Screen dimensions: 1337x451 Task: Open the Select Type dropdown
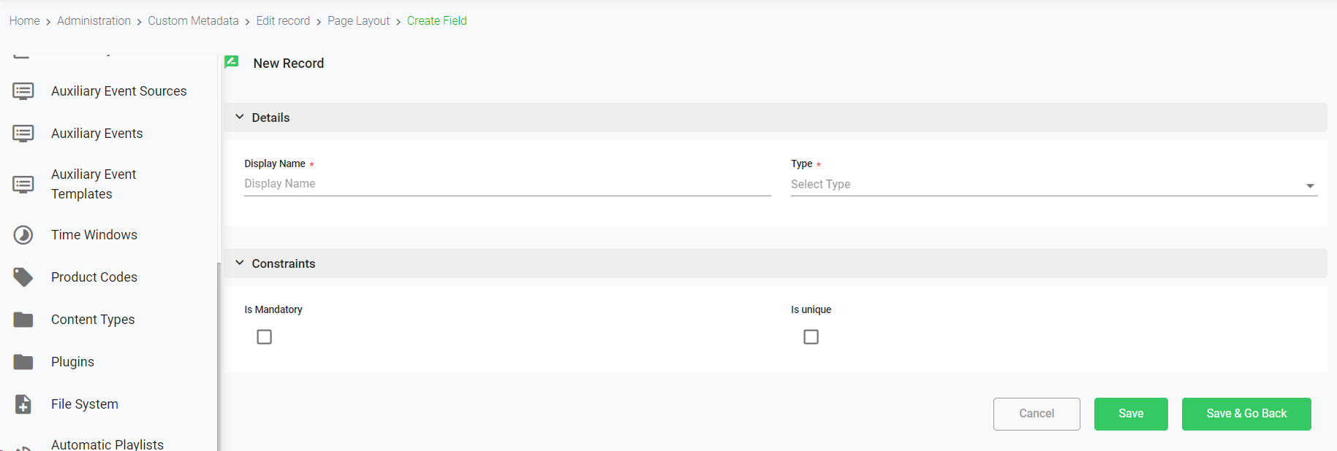1053,185
